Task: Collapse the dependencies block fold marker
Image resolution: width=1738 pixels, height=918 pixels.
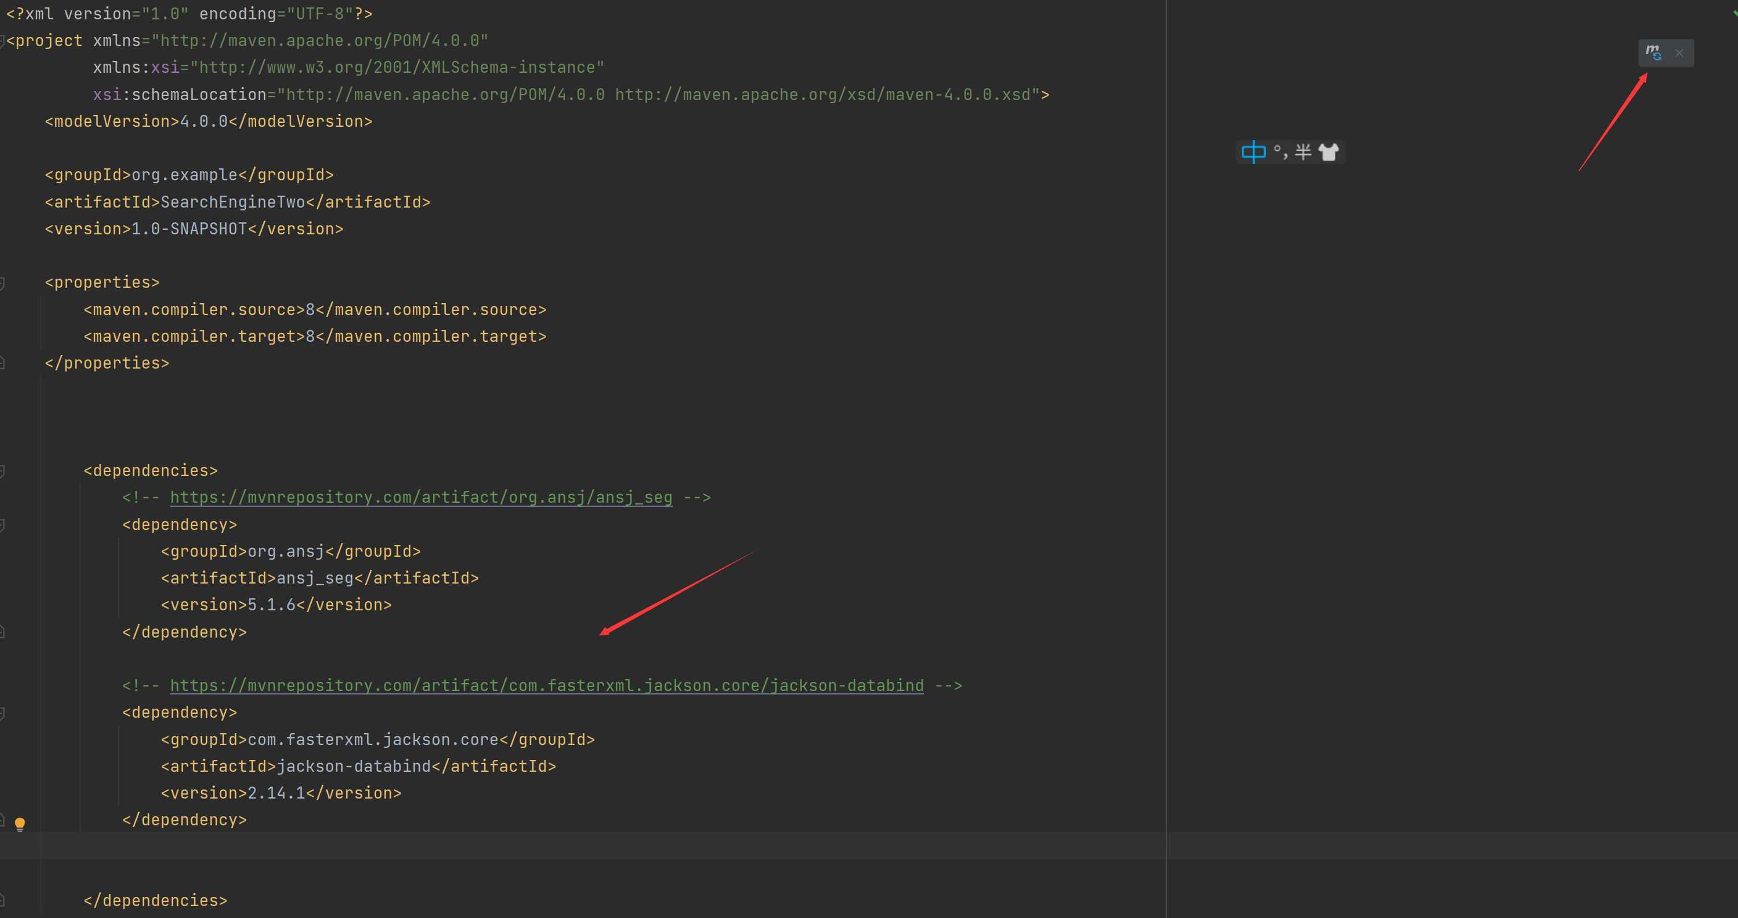Action: [x=3, y=472]
